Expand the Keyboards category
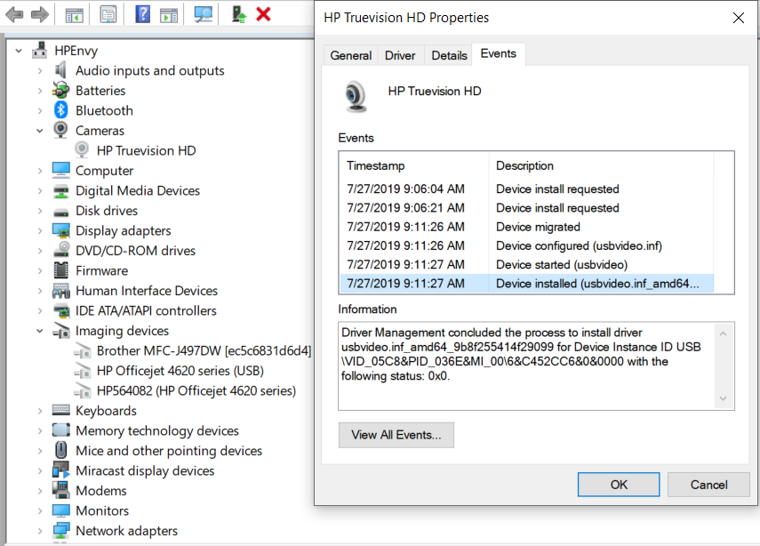 pyautogui.click(x=40, y=411)
